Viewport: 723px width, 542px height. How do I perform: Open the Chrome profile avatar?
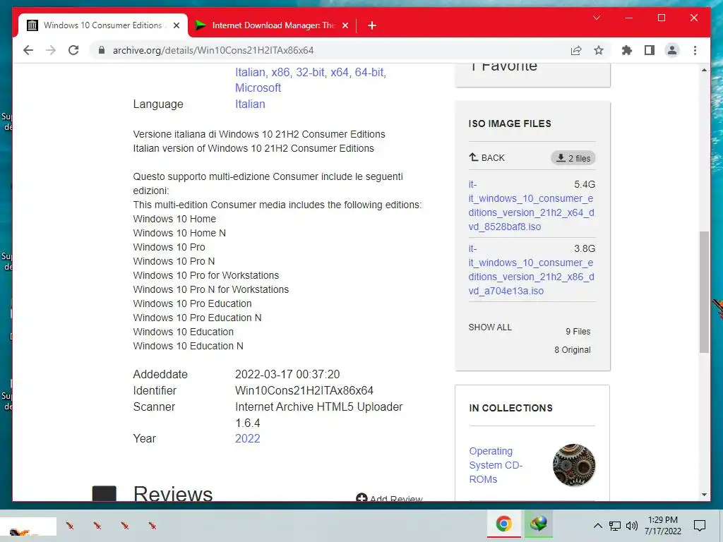[672, 50]
